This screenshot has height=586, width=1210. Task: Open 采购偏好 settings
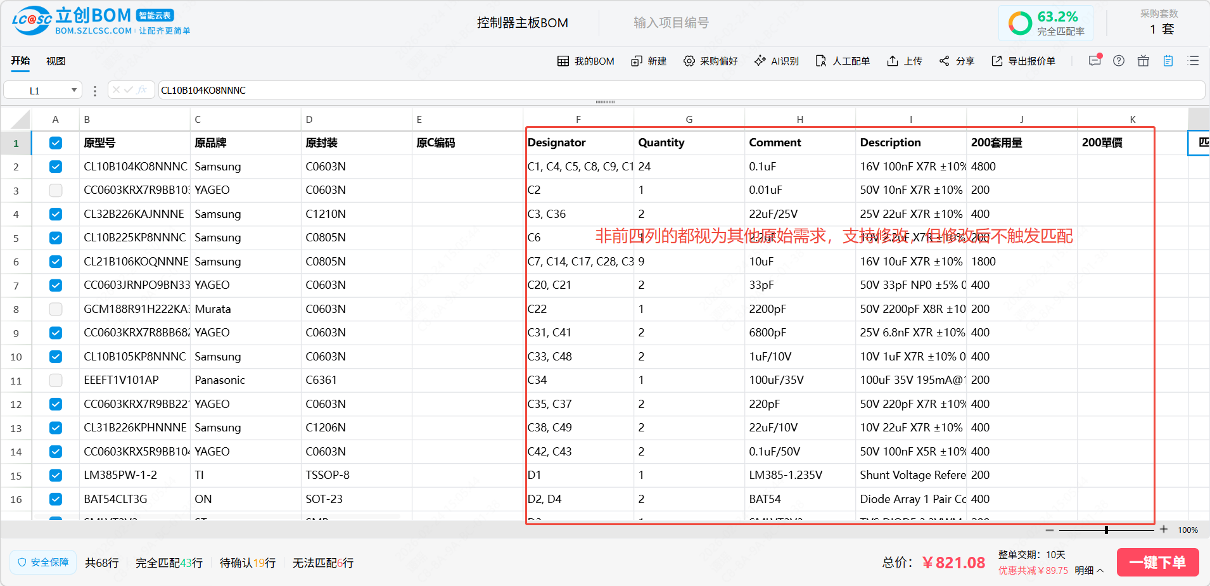710,61
